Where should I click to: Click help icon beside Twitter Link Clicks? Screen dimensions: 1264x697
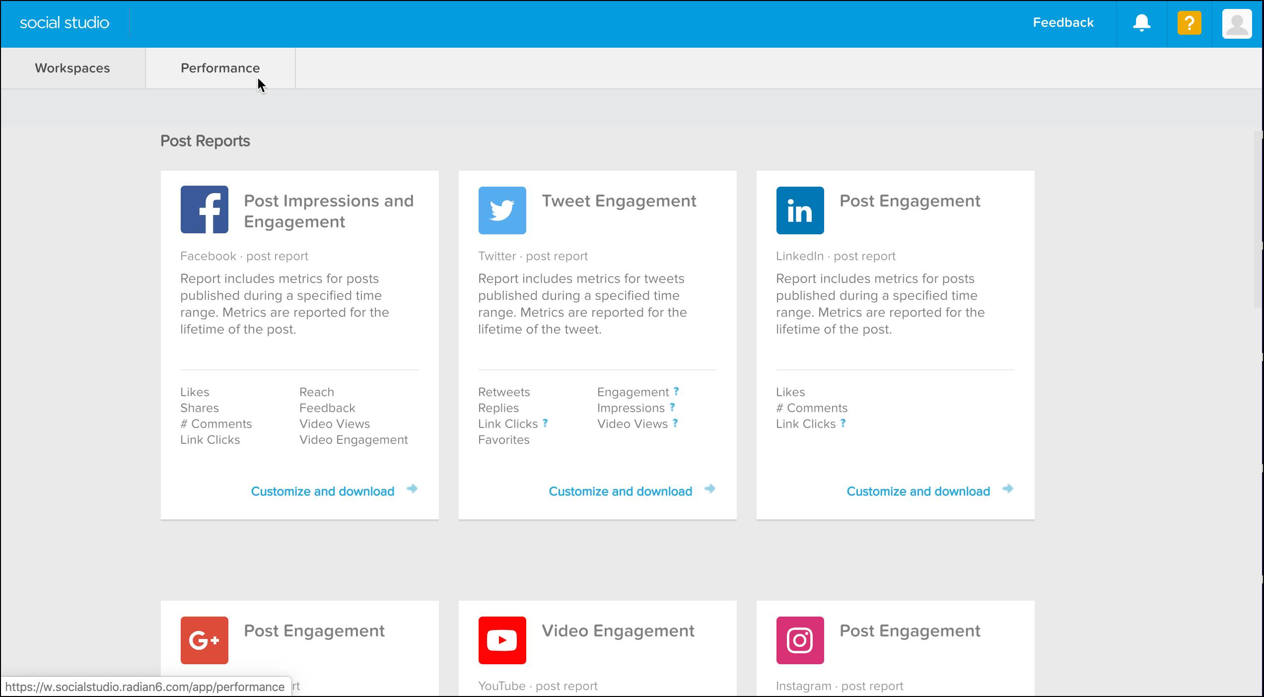point(545,423)
